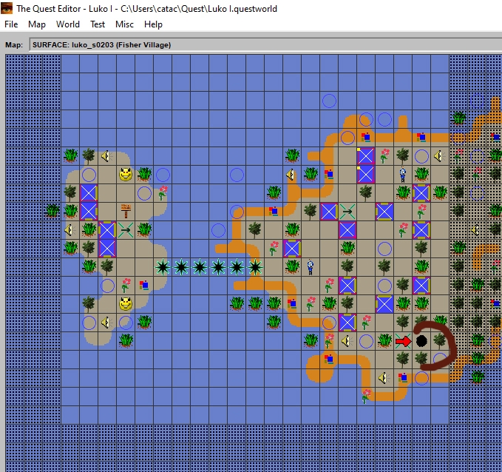Select green arrow tile on the west island
Viewport: 502px width, 472px height.
pos(126,230)
